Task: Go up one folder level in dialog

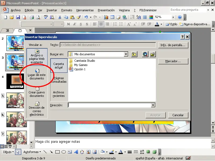Action: point(134,54)
